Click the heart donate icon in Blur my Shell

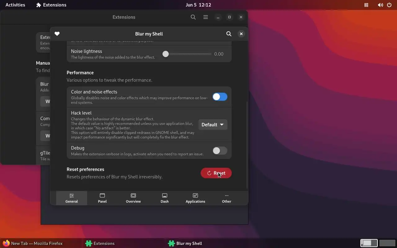(x=57, y=34)
